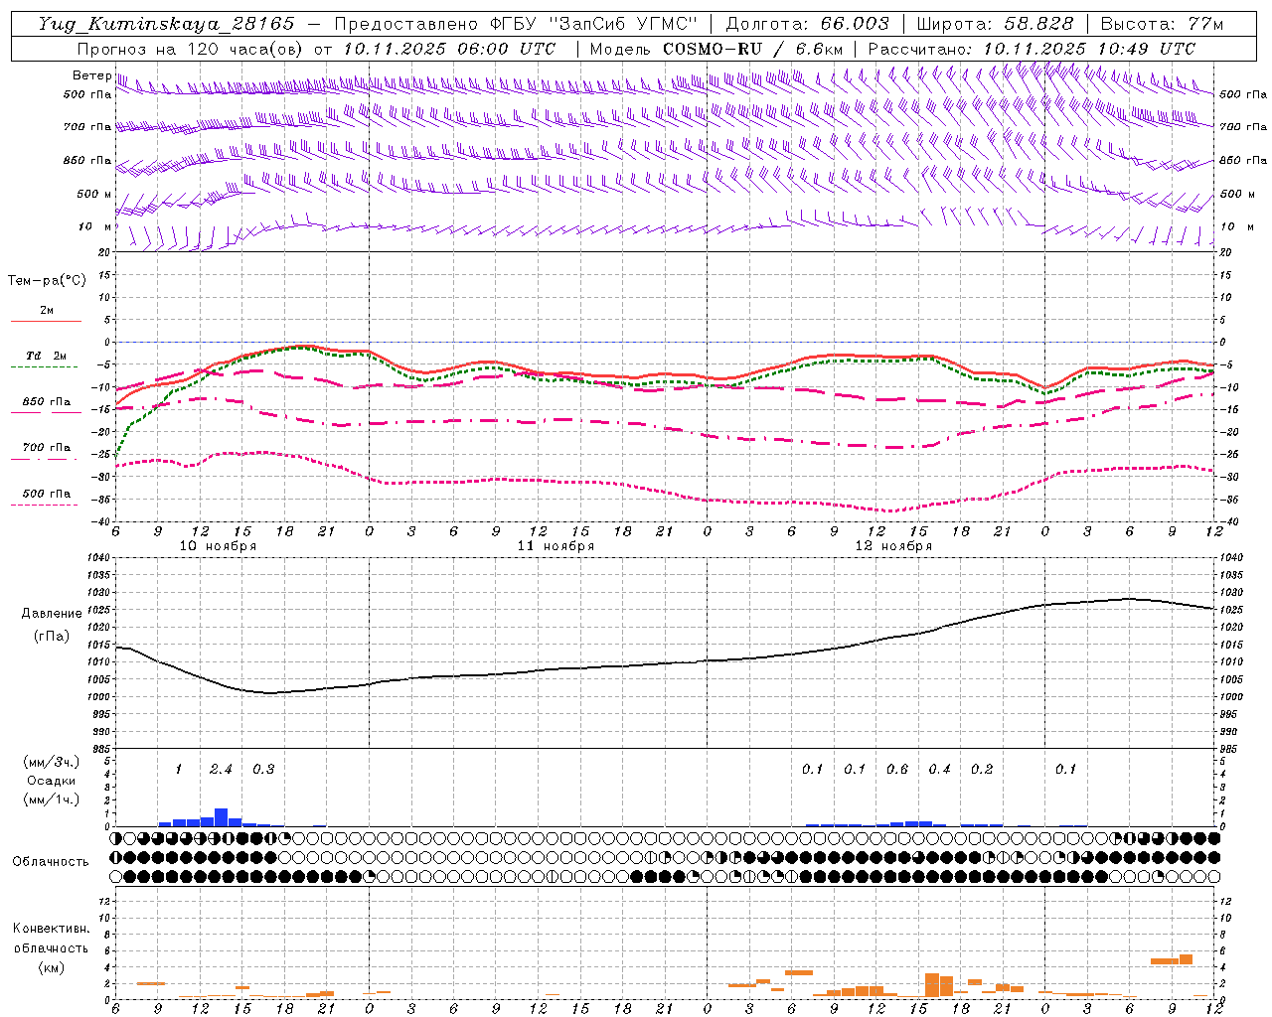1272x1017 pixels.
Task: Click the Широта 58.828 latitude field
Action: pyautogui.click(x=994, y=24)
